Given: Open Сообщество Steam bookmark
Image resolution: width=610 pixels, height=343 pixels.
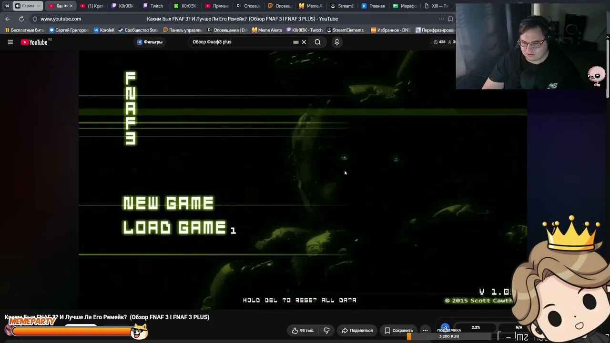Looking at the screenshot, I should click(138, 30).
